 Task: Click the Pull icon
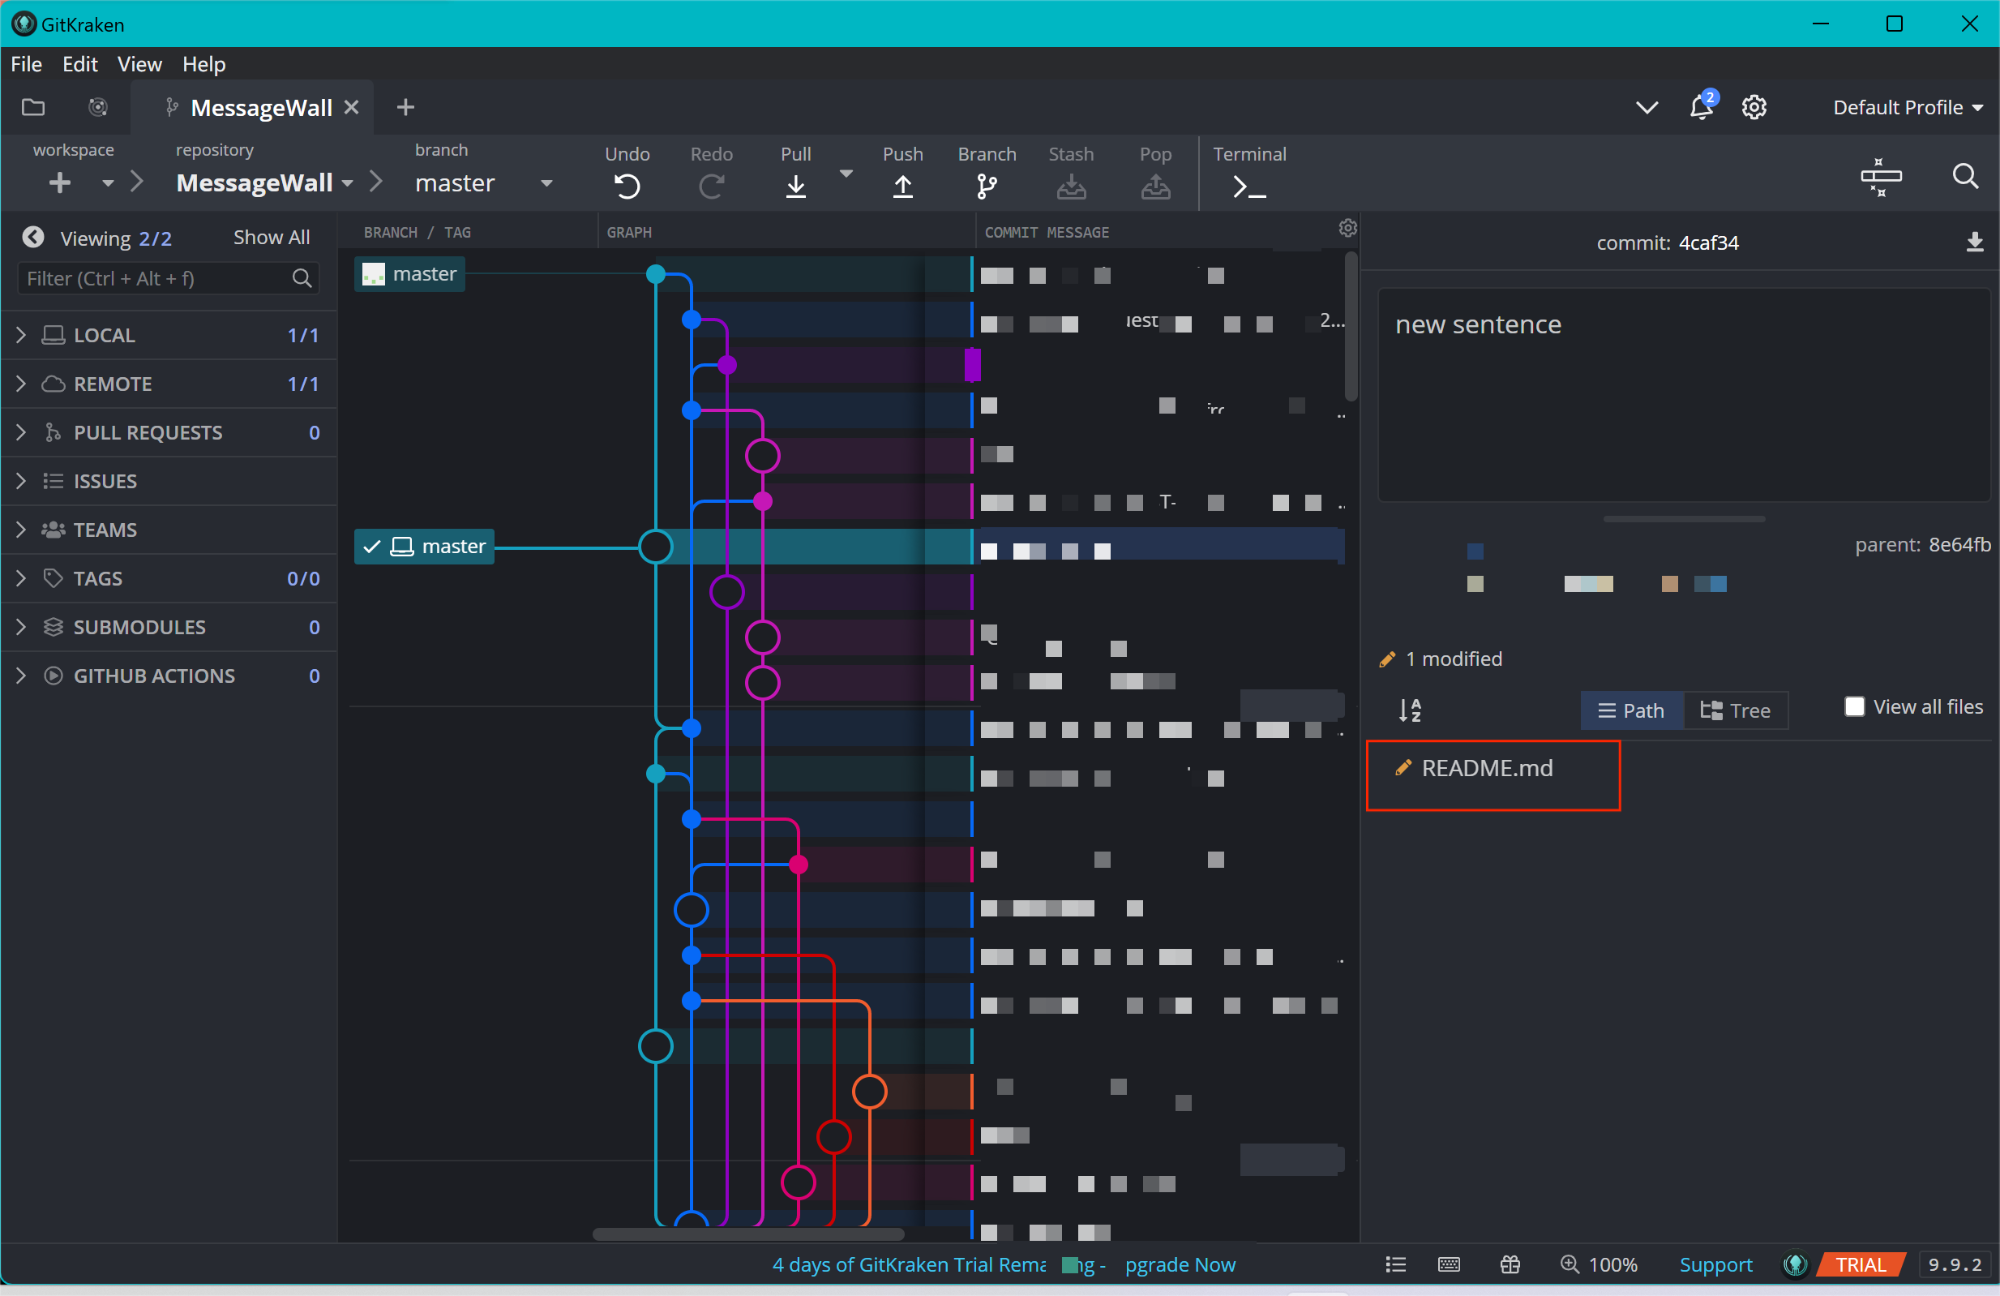pyautogui.click(x=795, y=186)
